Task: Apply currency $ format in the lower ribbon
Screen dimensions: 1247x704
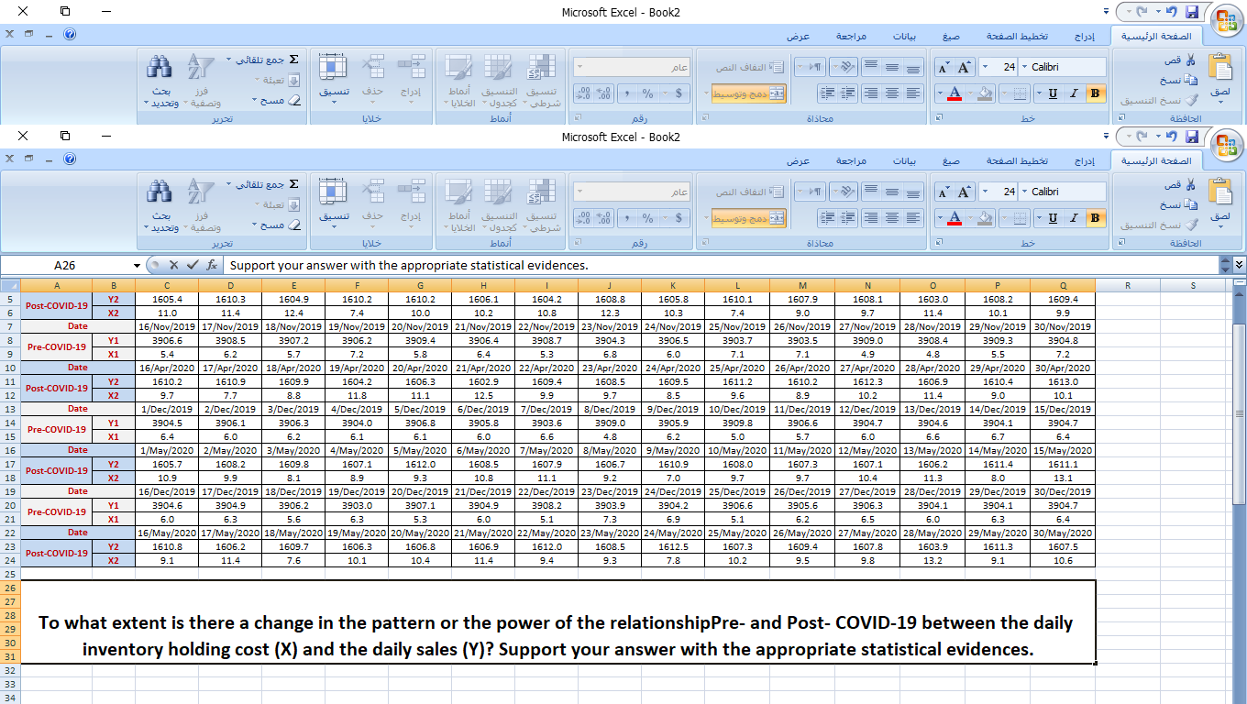Action: coord(678,218)
